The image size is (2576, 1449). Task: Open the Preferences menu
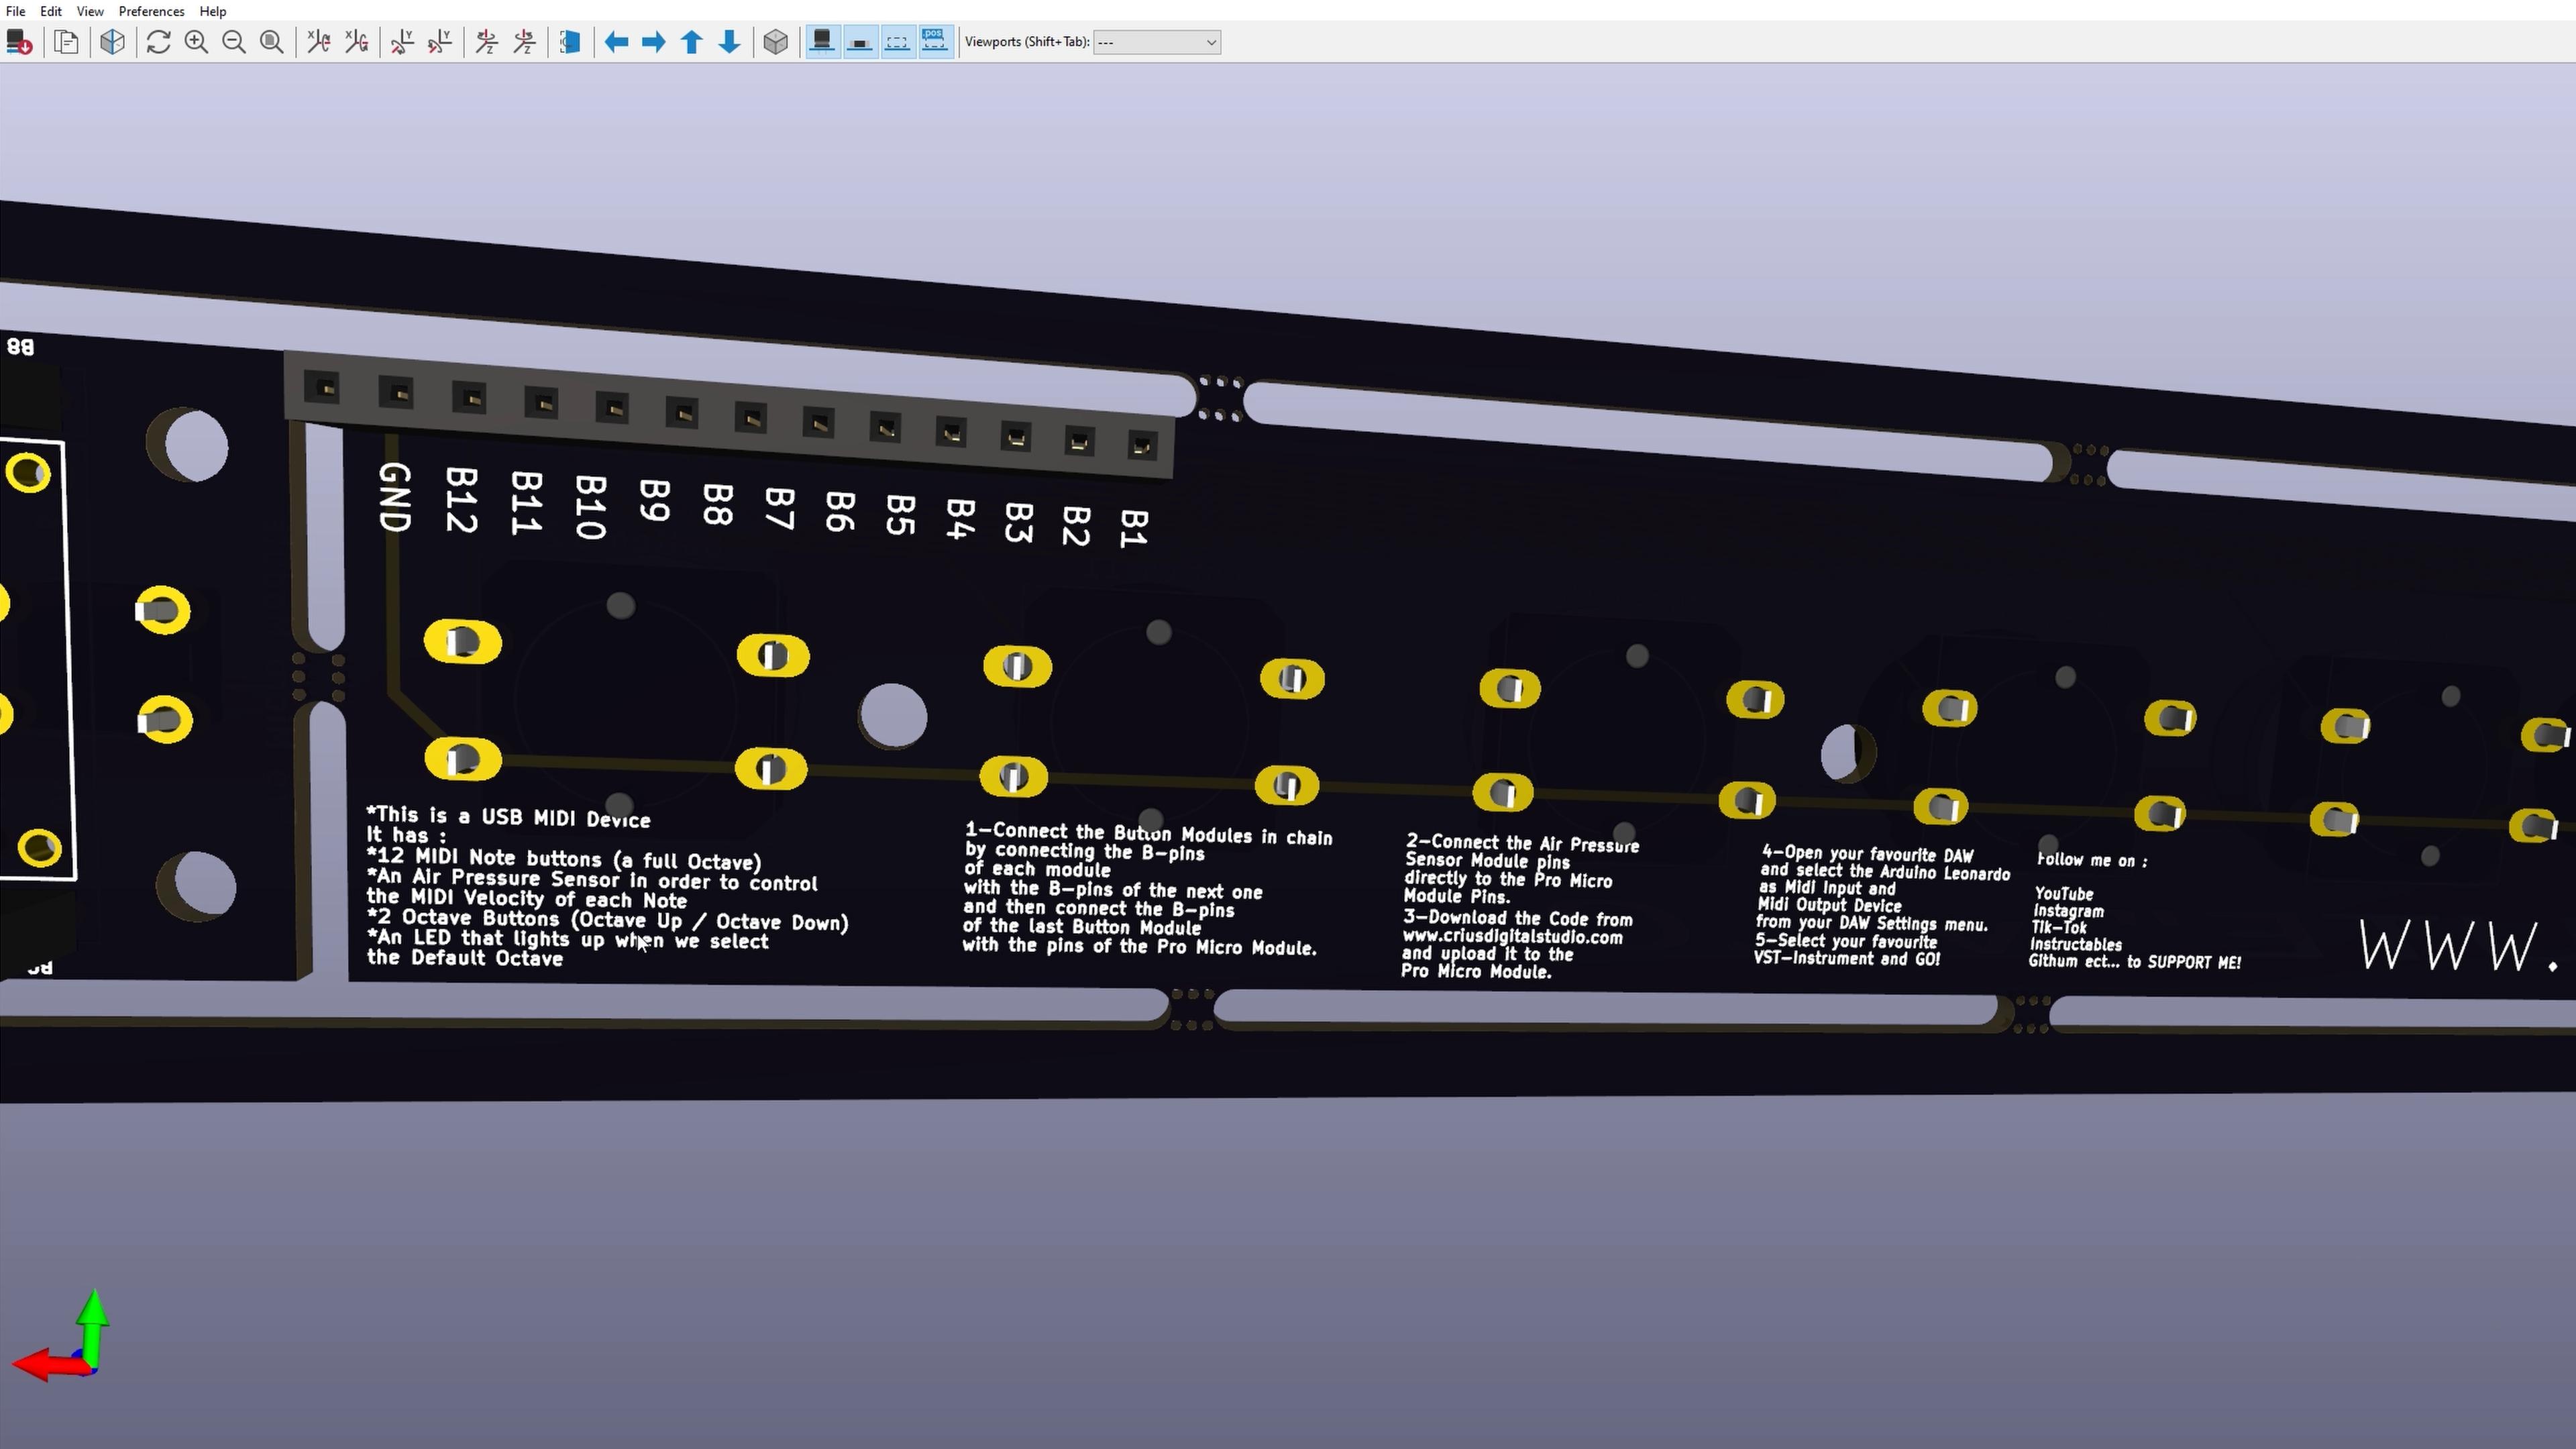pyautogui.click(x=151, y=11)
